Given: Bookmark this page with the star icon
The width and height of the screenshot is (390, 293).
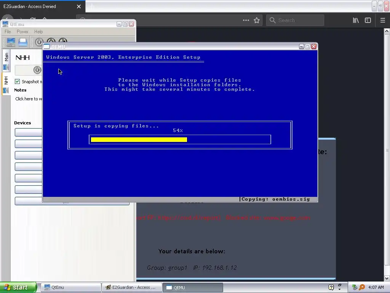Looking at the screenshot, I should point(257,20).
